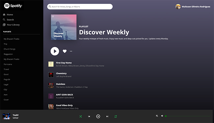Click the AINT GOIN BACK album cover
Image resolution: width=214 pixels, height=123 pixels.
click(51, 96)
